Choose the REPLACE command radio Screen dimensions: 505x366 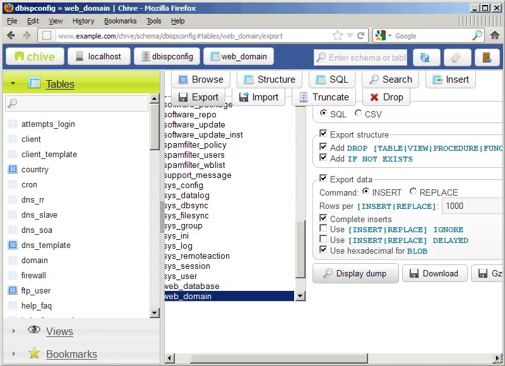tap(413, 191)
